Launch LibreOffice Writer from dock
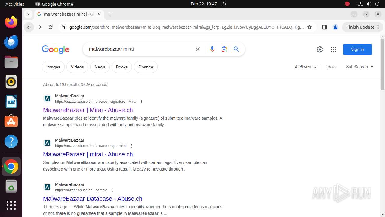385x217 pixels. click(11, 102)
